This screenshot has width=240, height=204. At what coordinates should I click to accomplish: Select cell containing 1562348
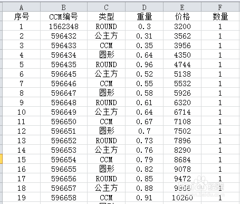click(x=64, y=26)
